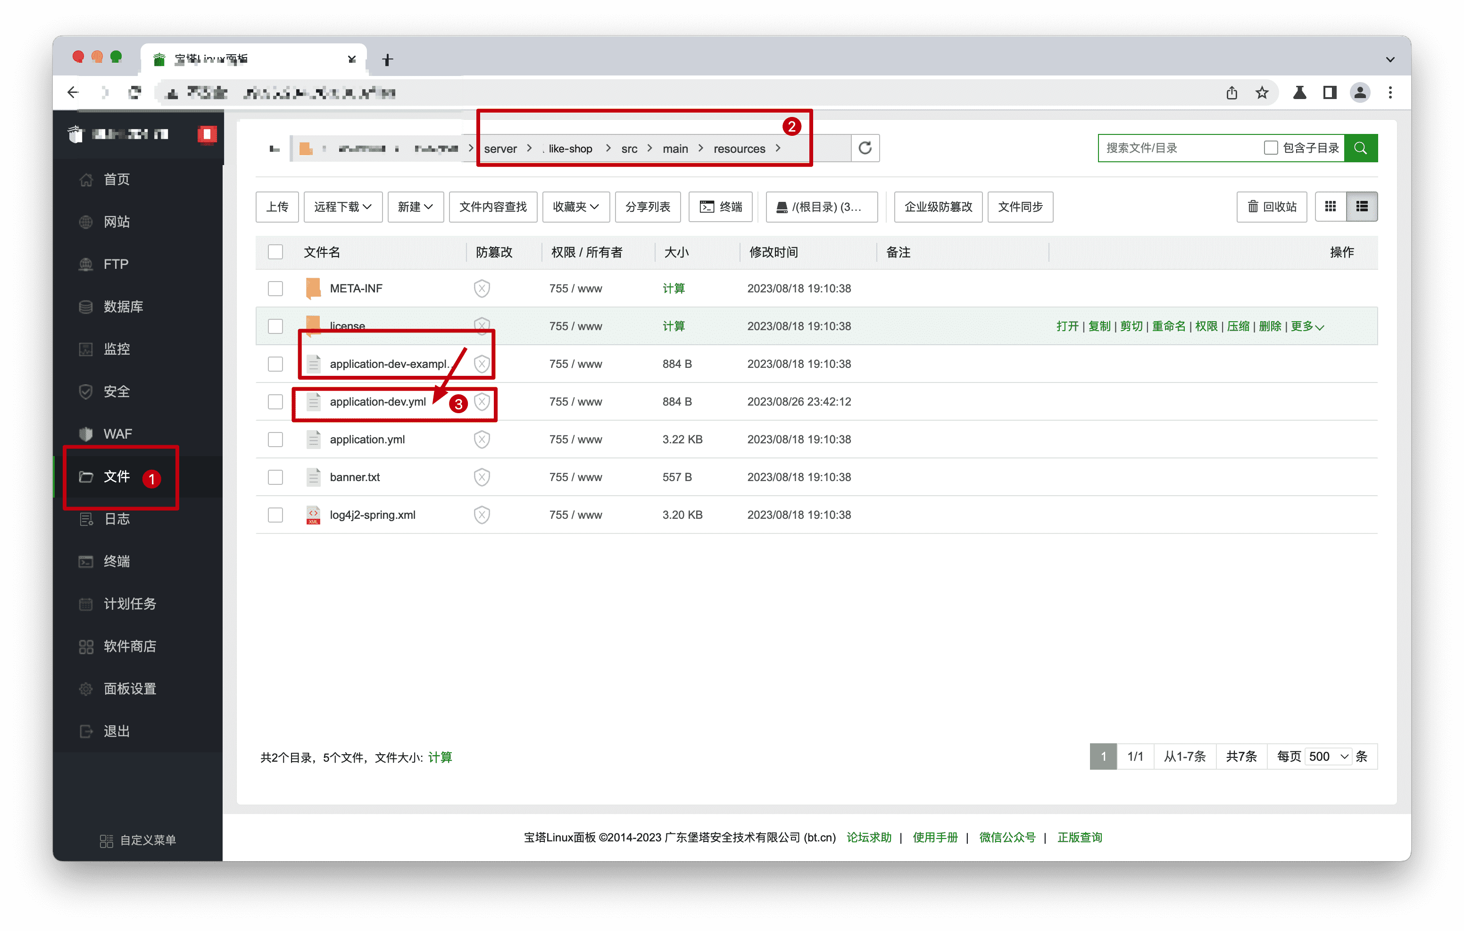Viewport: 1464px width, 931px height.
Task: Open the terminal (终端) toolbar button
Action: click(721, 207)
